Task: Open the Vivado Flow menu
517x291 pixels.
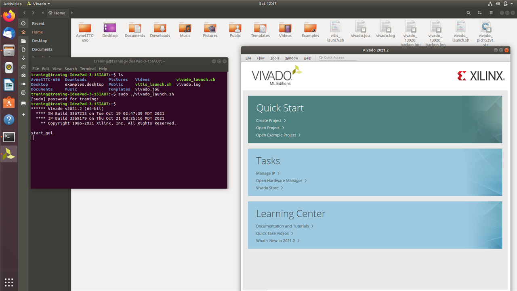Action: click(x=261, y=58)
